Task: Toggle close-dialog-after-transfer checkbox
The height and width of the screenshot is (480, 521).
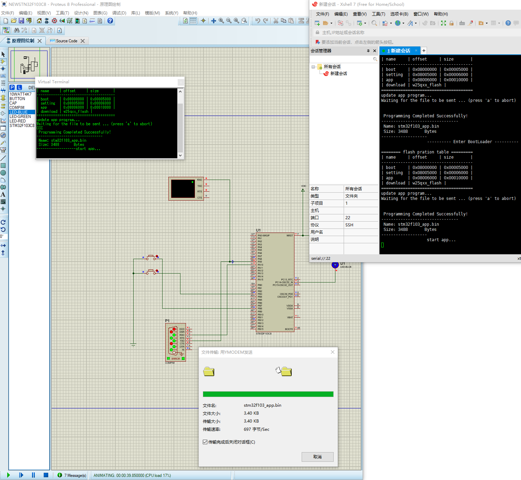Action: click(205, 442)
